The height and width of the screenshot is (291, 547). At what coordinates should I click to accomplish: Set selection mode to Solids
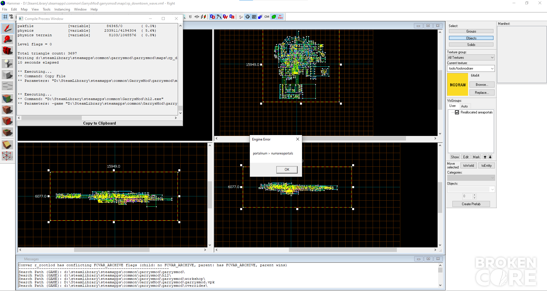(x=471, y=45)
